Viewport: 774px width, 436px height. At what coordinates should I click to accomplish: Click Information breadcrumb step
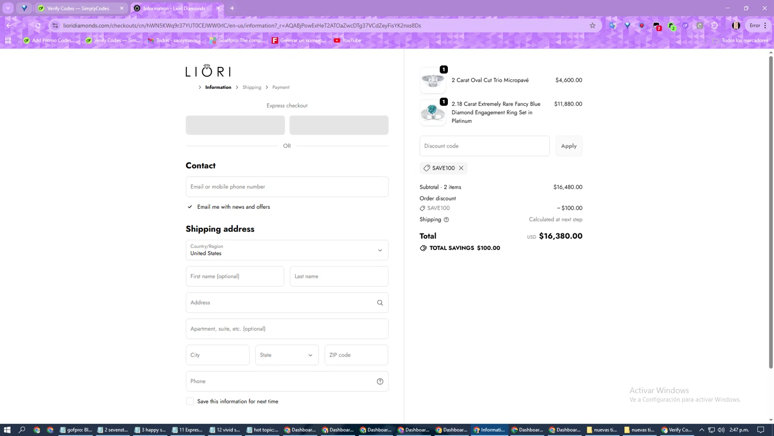pyautogui.click(x=218, y=87)
